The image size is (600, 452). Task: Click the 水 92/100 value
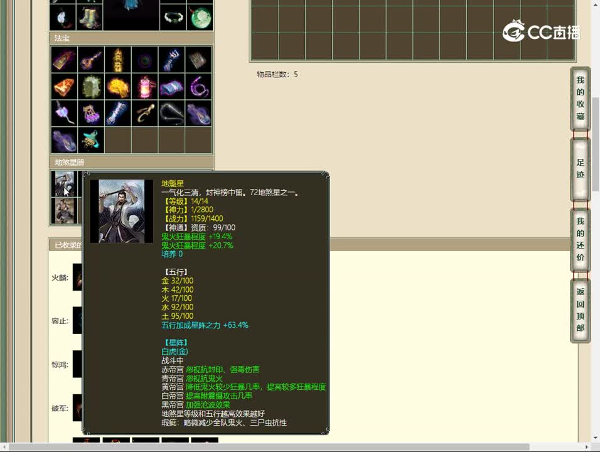(x=178, y=308)
